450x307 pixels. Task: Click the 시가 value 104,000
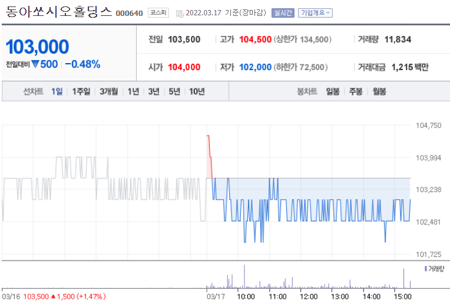pos(184,67)
